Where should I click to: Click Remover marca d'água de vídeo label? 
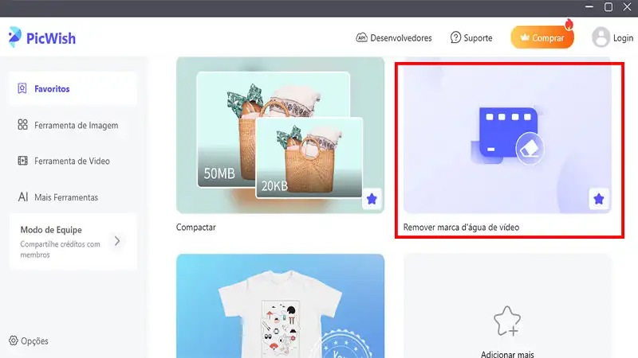tap(461, 228)
